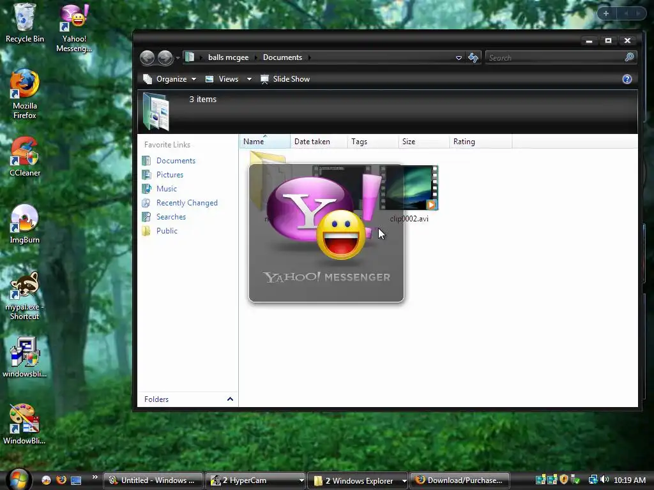Open the Windows Start orb
The height and width of the screenshot is (490, 654).
17,480
